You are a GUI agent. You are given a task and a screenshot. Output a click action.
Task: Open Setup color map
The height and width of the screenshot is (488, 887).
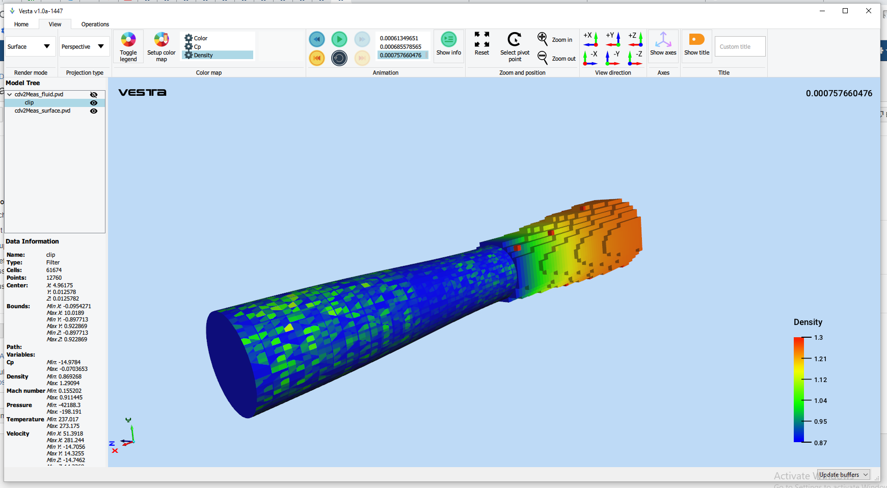click(x=162, y=47)
